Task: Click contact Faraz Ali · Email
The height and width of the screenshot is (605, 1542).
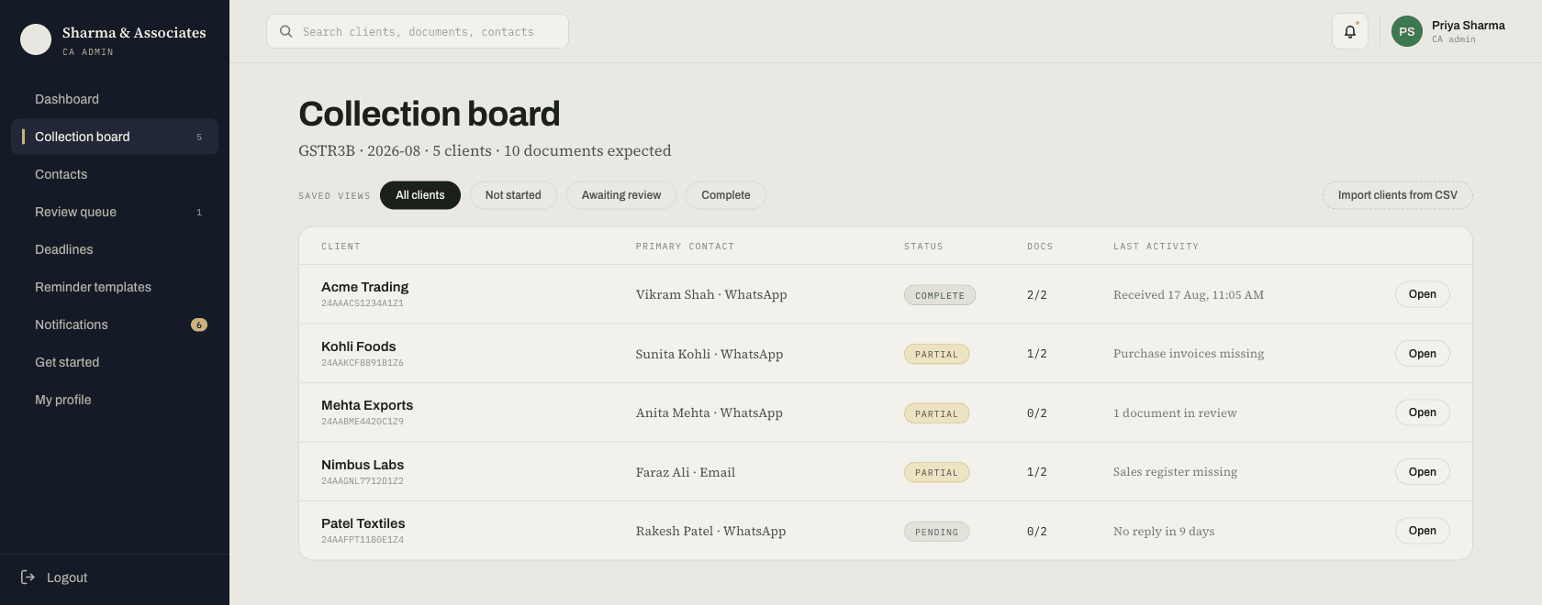Action: [686, 472]
